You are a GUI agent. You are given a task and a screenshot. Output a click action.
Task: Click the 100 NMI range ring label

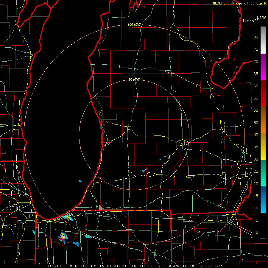click(x=134, y=25)
